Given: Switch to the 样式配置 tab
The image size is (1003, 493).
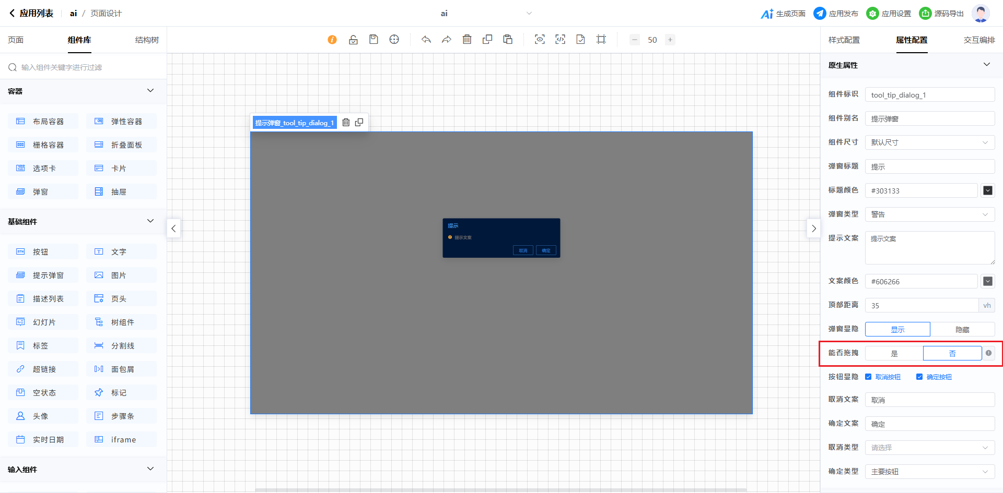Looking at the screenshot, I should 844,40.
